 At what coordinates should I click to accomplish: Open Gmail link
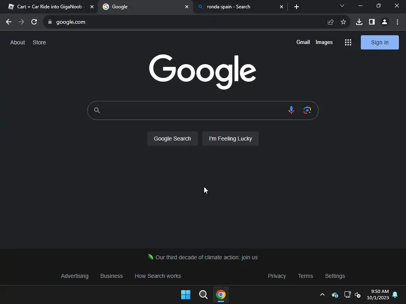(303, 42)
